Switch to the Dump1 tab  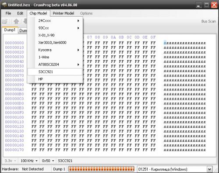tap(10, 30)
